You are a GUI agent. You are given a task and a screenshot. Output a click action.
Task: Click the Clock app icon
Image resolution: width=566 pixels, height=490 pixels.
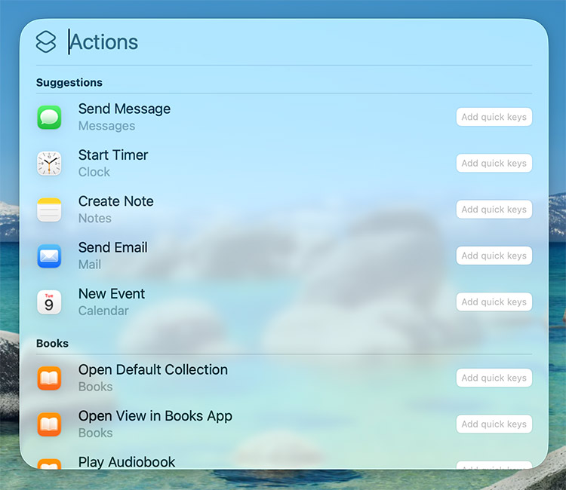49,164
